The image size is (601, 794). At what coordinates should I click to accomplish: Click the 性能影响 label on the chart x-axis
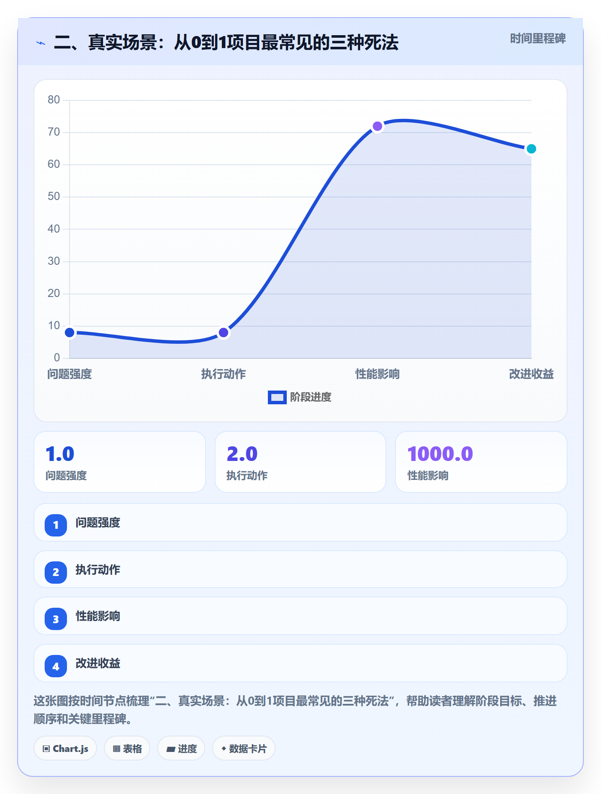pos(377,374)
